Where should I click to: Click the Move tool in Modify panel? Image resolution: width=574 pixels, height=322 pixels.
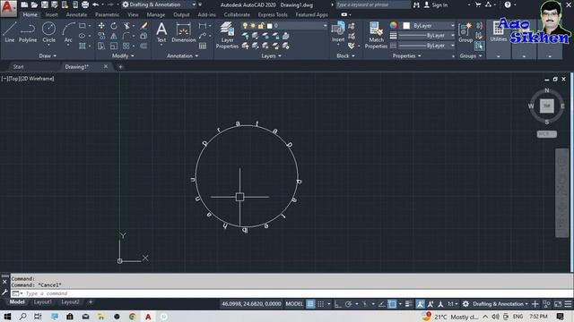click(101, 26)
